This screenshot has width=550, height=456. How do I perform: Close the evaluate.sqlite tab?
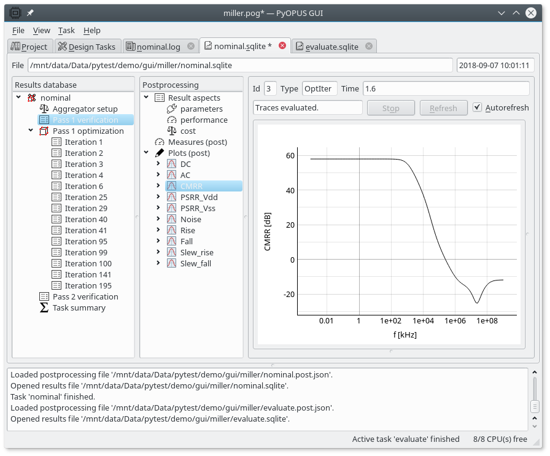369,46
